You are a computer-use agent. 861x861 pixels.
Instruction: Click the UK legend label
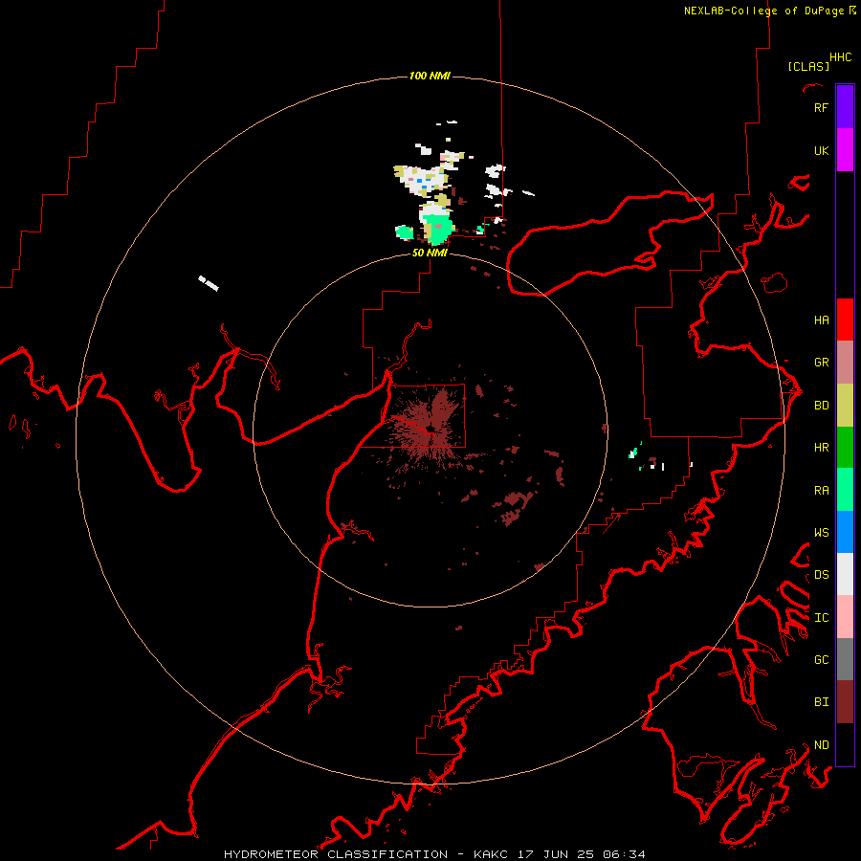[821, 150]
